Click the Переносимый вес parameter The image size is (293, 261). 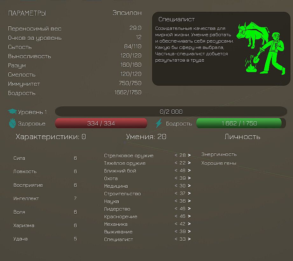tap(35, 29)
